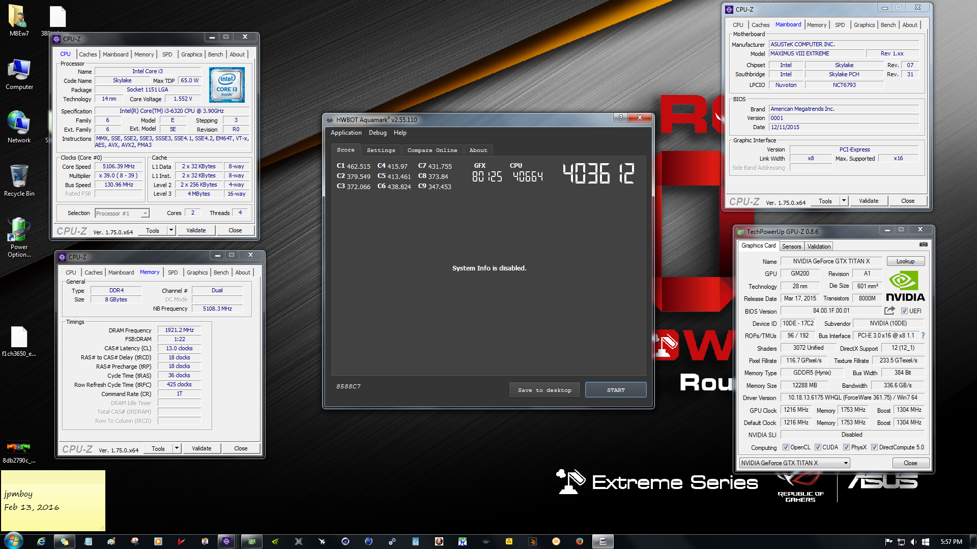Screen dimensions: 977x549
Task: Click the Core Voltage value 1.552 V
Action: coord(183,99)
